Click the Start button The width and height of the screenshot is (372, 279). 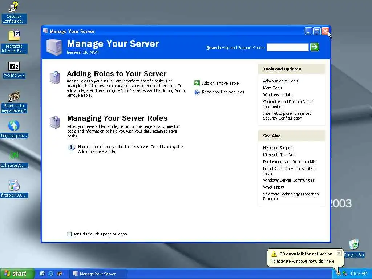pyautogui.click(x=17, y=274)
